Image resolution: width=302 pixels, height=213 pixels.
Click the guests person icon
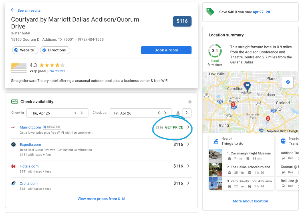(x=178, y=113)
